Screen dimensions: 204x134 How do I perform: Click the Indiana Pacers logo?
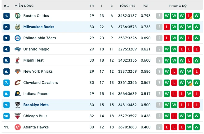tap(18, 94)
